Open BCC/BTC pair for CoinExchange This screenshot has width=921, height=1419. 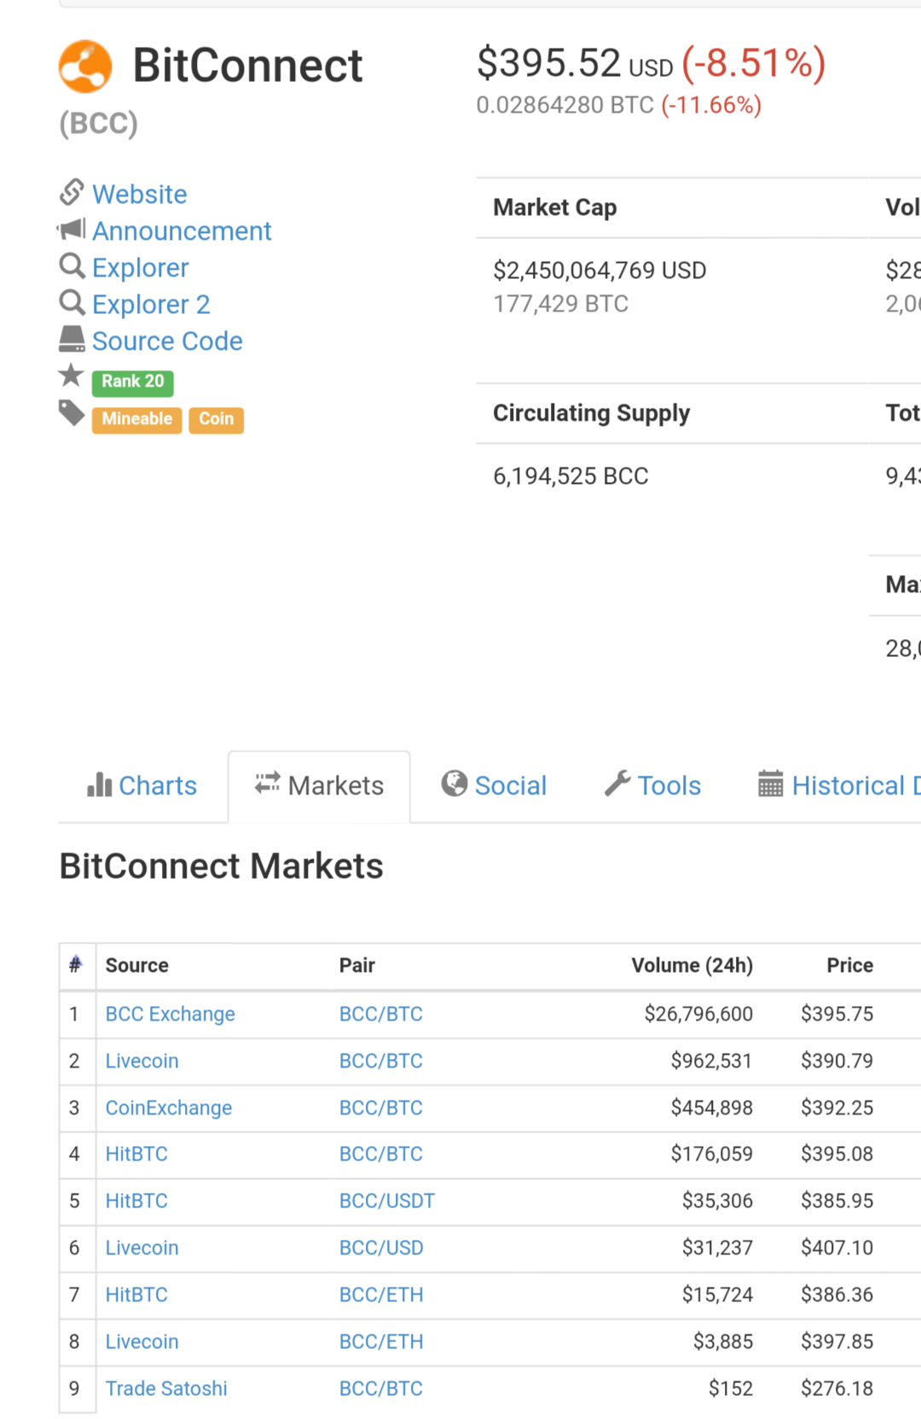click(381, 1108)
